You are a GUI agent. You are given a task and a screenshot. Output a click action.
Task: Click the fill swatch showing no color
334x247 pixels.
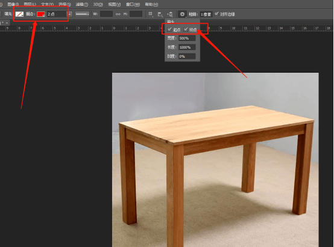(x=20, y=14)
